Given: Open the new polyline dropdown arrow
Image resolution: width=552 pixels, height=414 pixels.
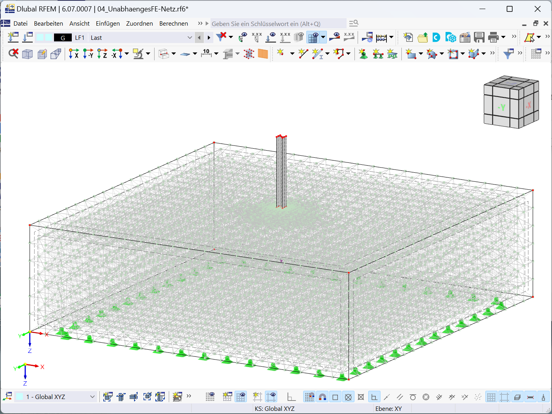Looking at the screenshot, I should (349, 54).
